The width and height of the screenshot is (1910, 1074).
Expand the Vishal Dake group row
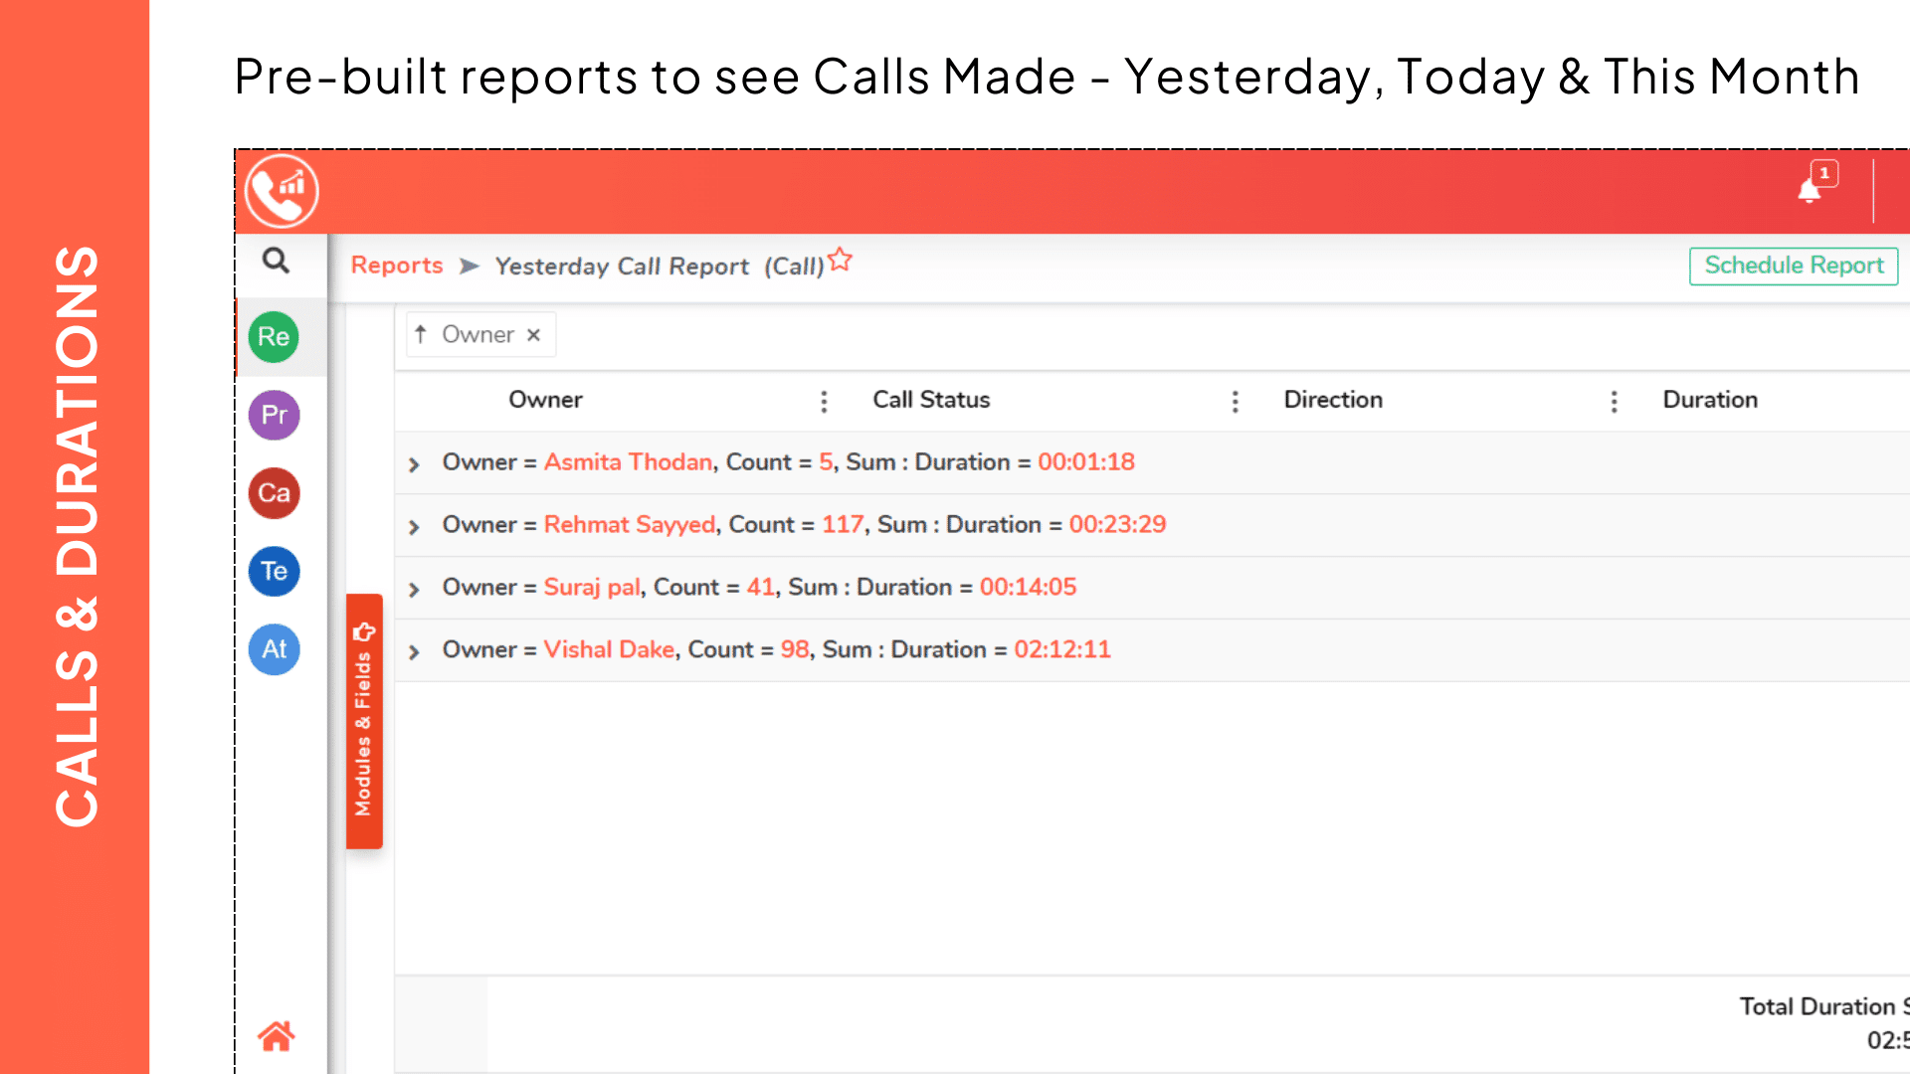(414, 652)
